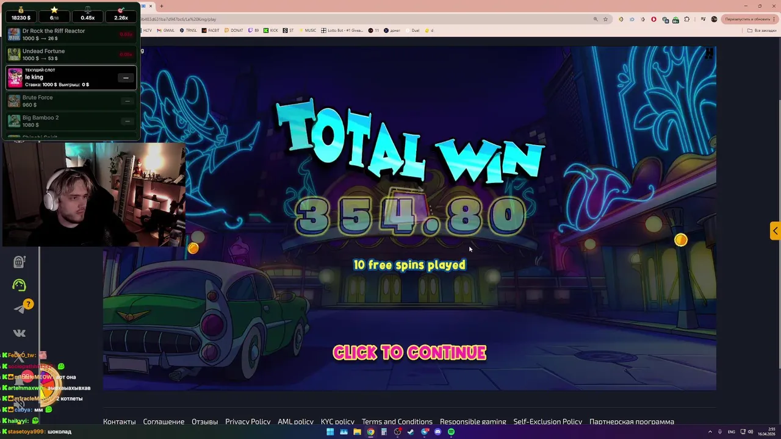This screenshot has height=439, width=781.
Task: Open the AML policy footer link
Action: pos(295,421)
